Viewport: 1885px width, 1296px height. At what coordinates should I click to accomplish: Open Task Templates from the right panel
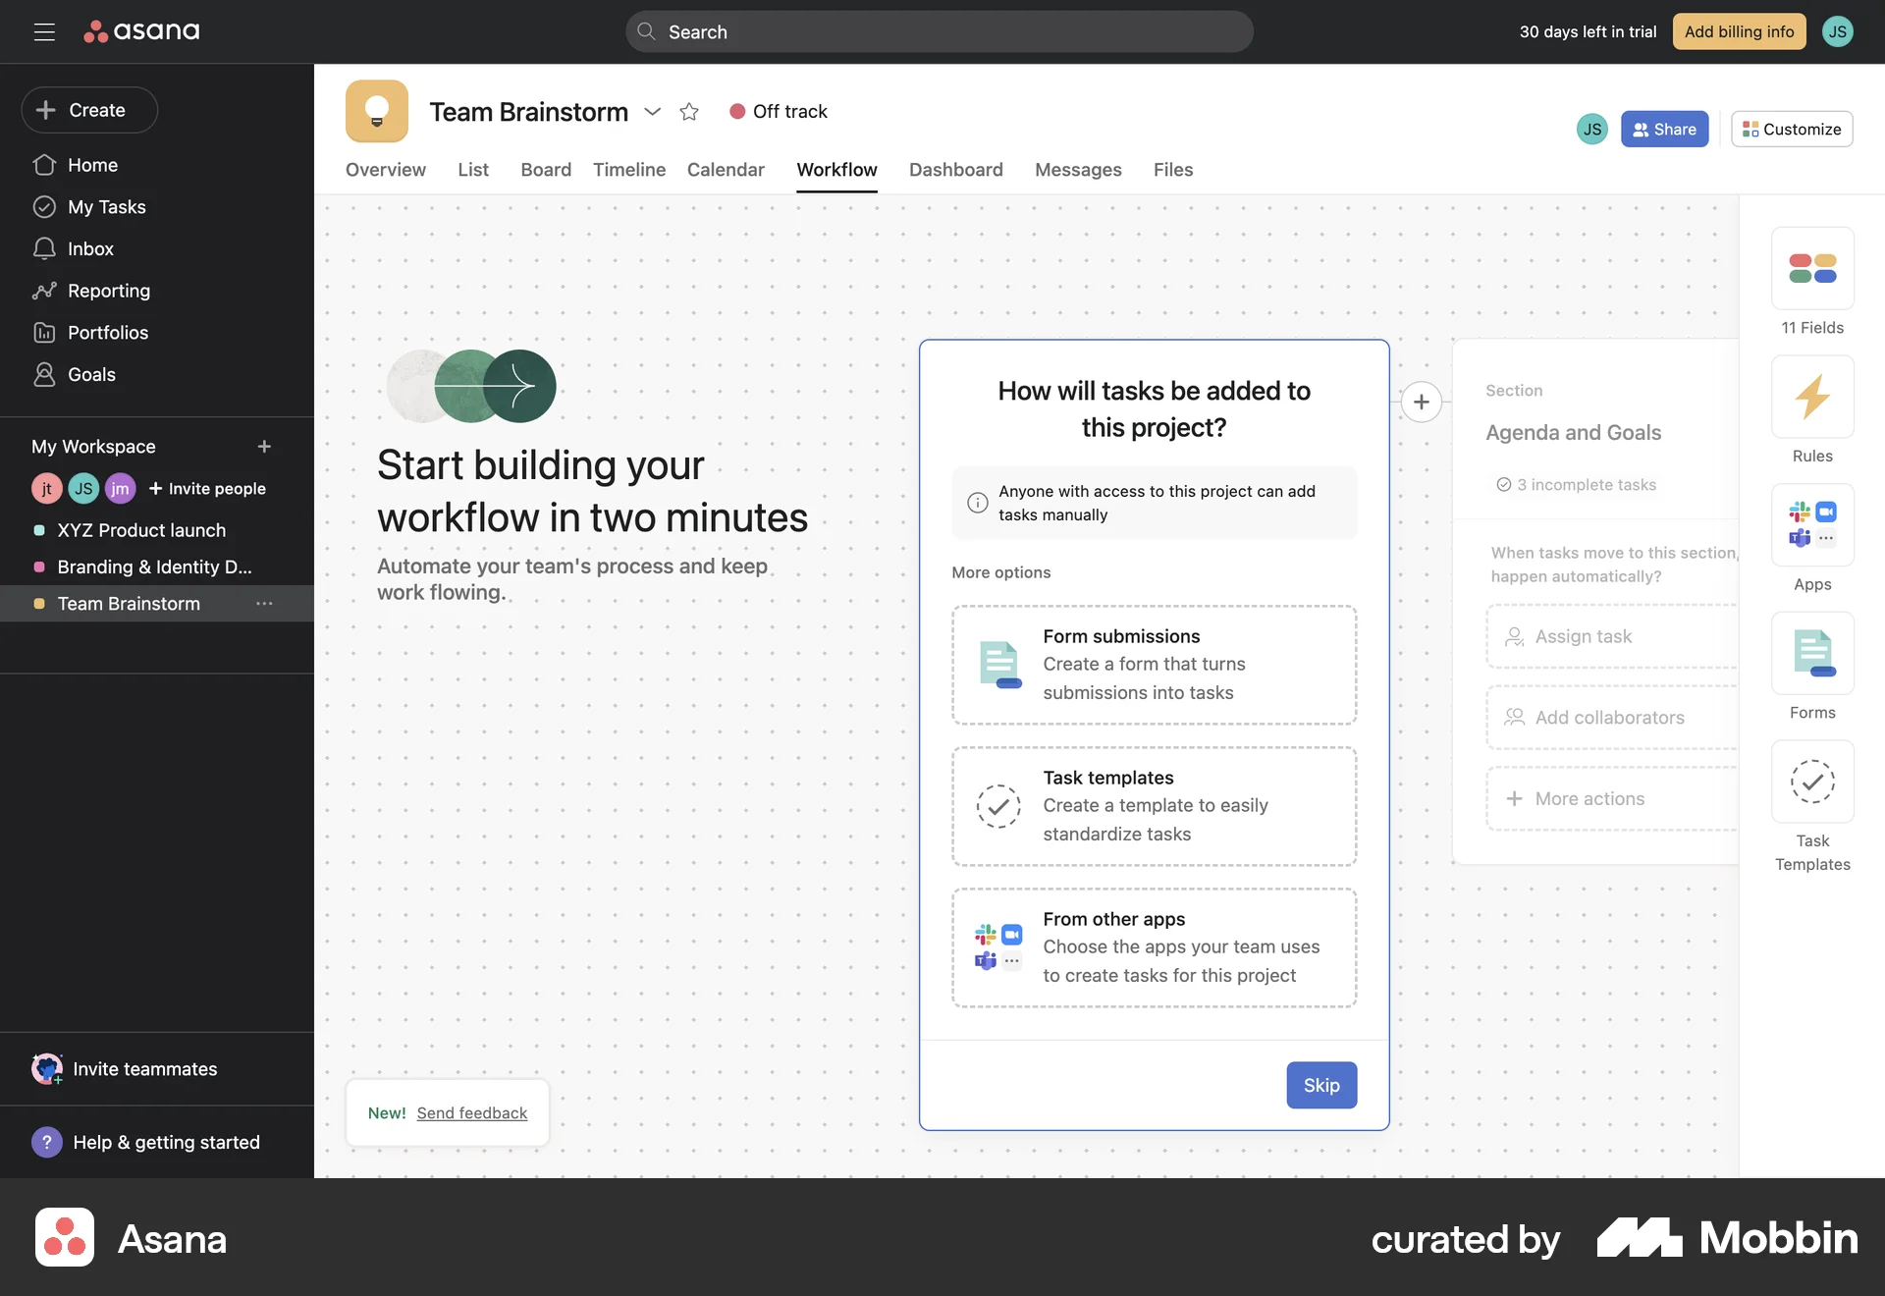click(1811, 783)
